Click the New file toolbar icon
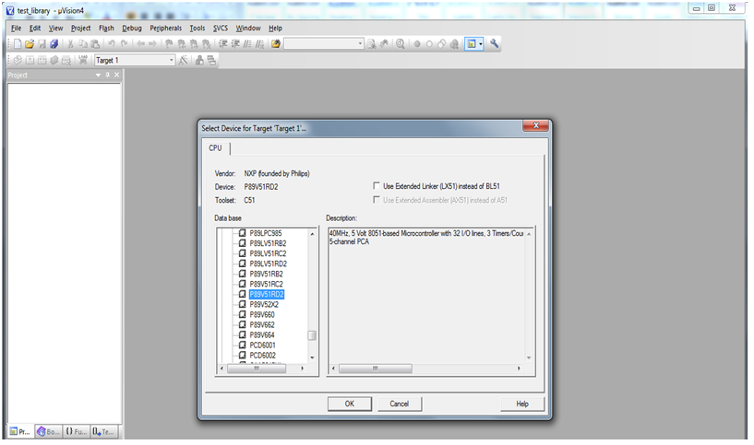The image size is (754, 445). click(x=18, y=44)
